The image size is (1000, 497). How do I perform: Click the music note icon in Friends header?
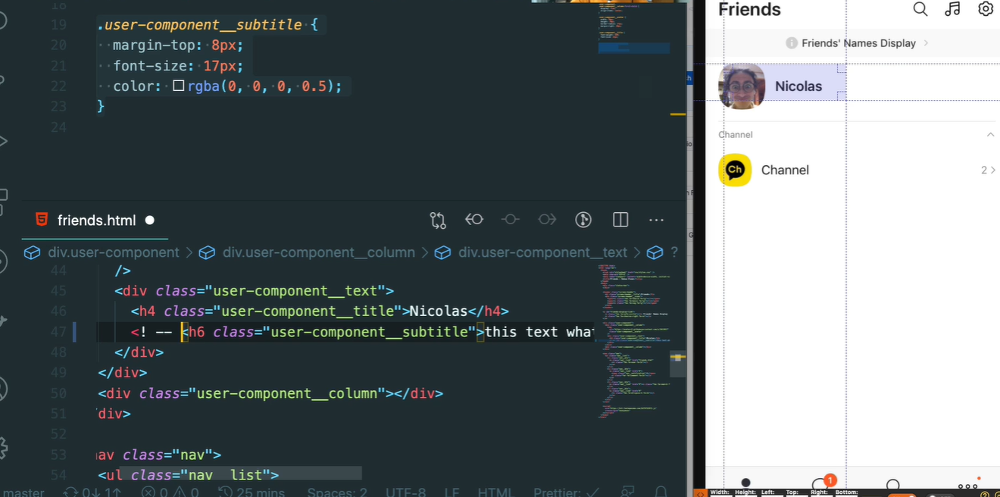[x=953, y=9]
